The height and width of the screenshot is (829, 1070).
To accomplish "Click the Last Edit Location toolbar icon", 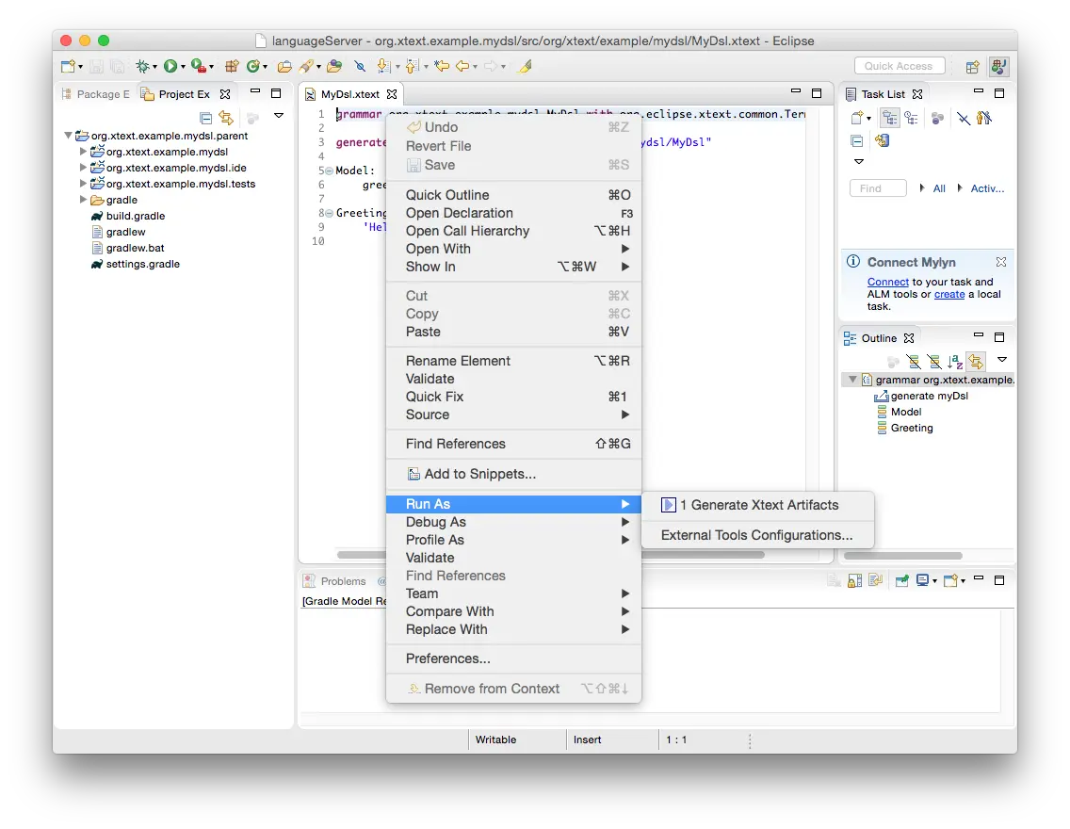I will pos(442,66).
